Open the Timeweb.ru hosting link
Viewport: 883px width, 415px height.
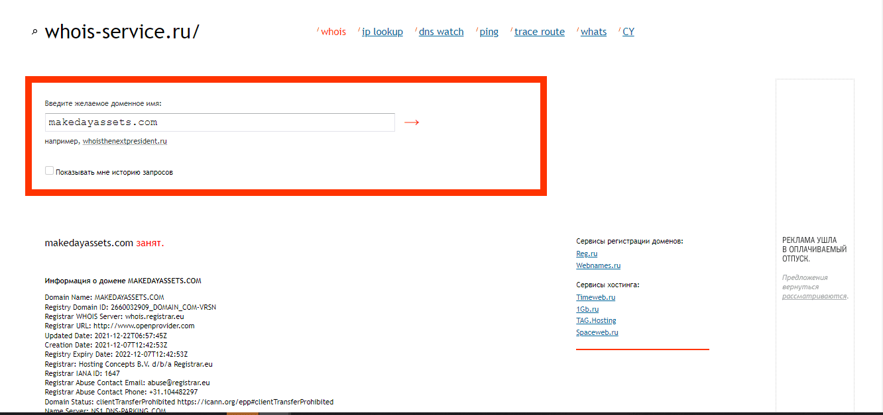tap(595, 298)
